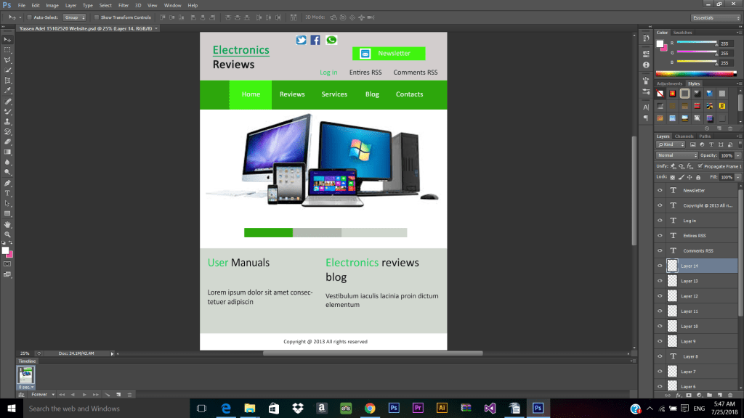Open Premiere Pro from the taskbar
Viewport: 744px width, 418px height.
tap(418, 408)
